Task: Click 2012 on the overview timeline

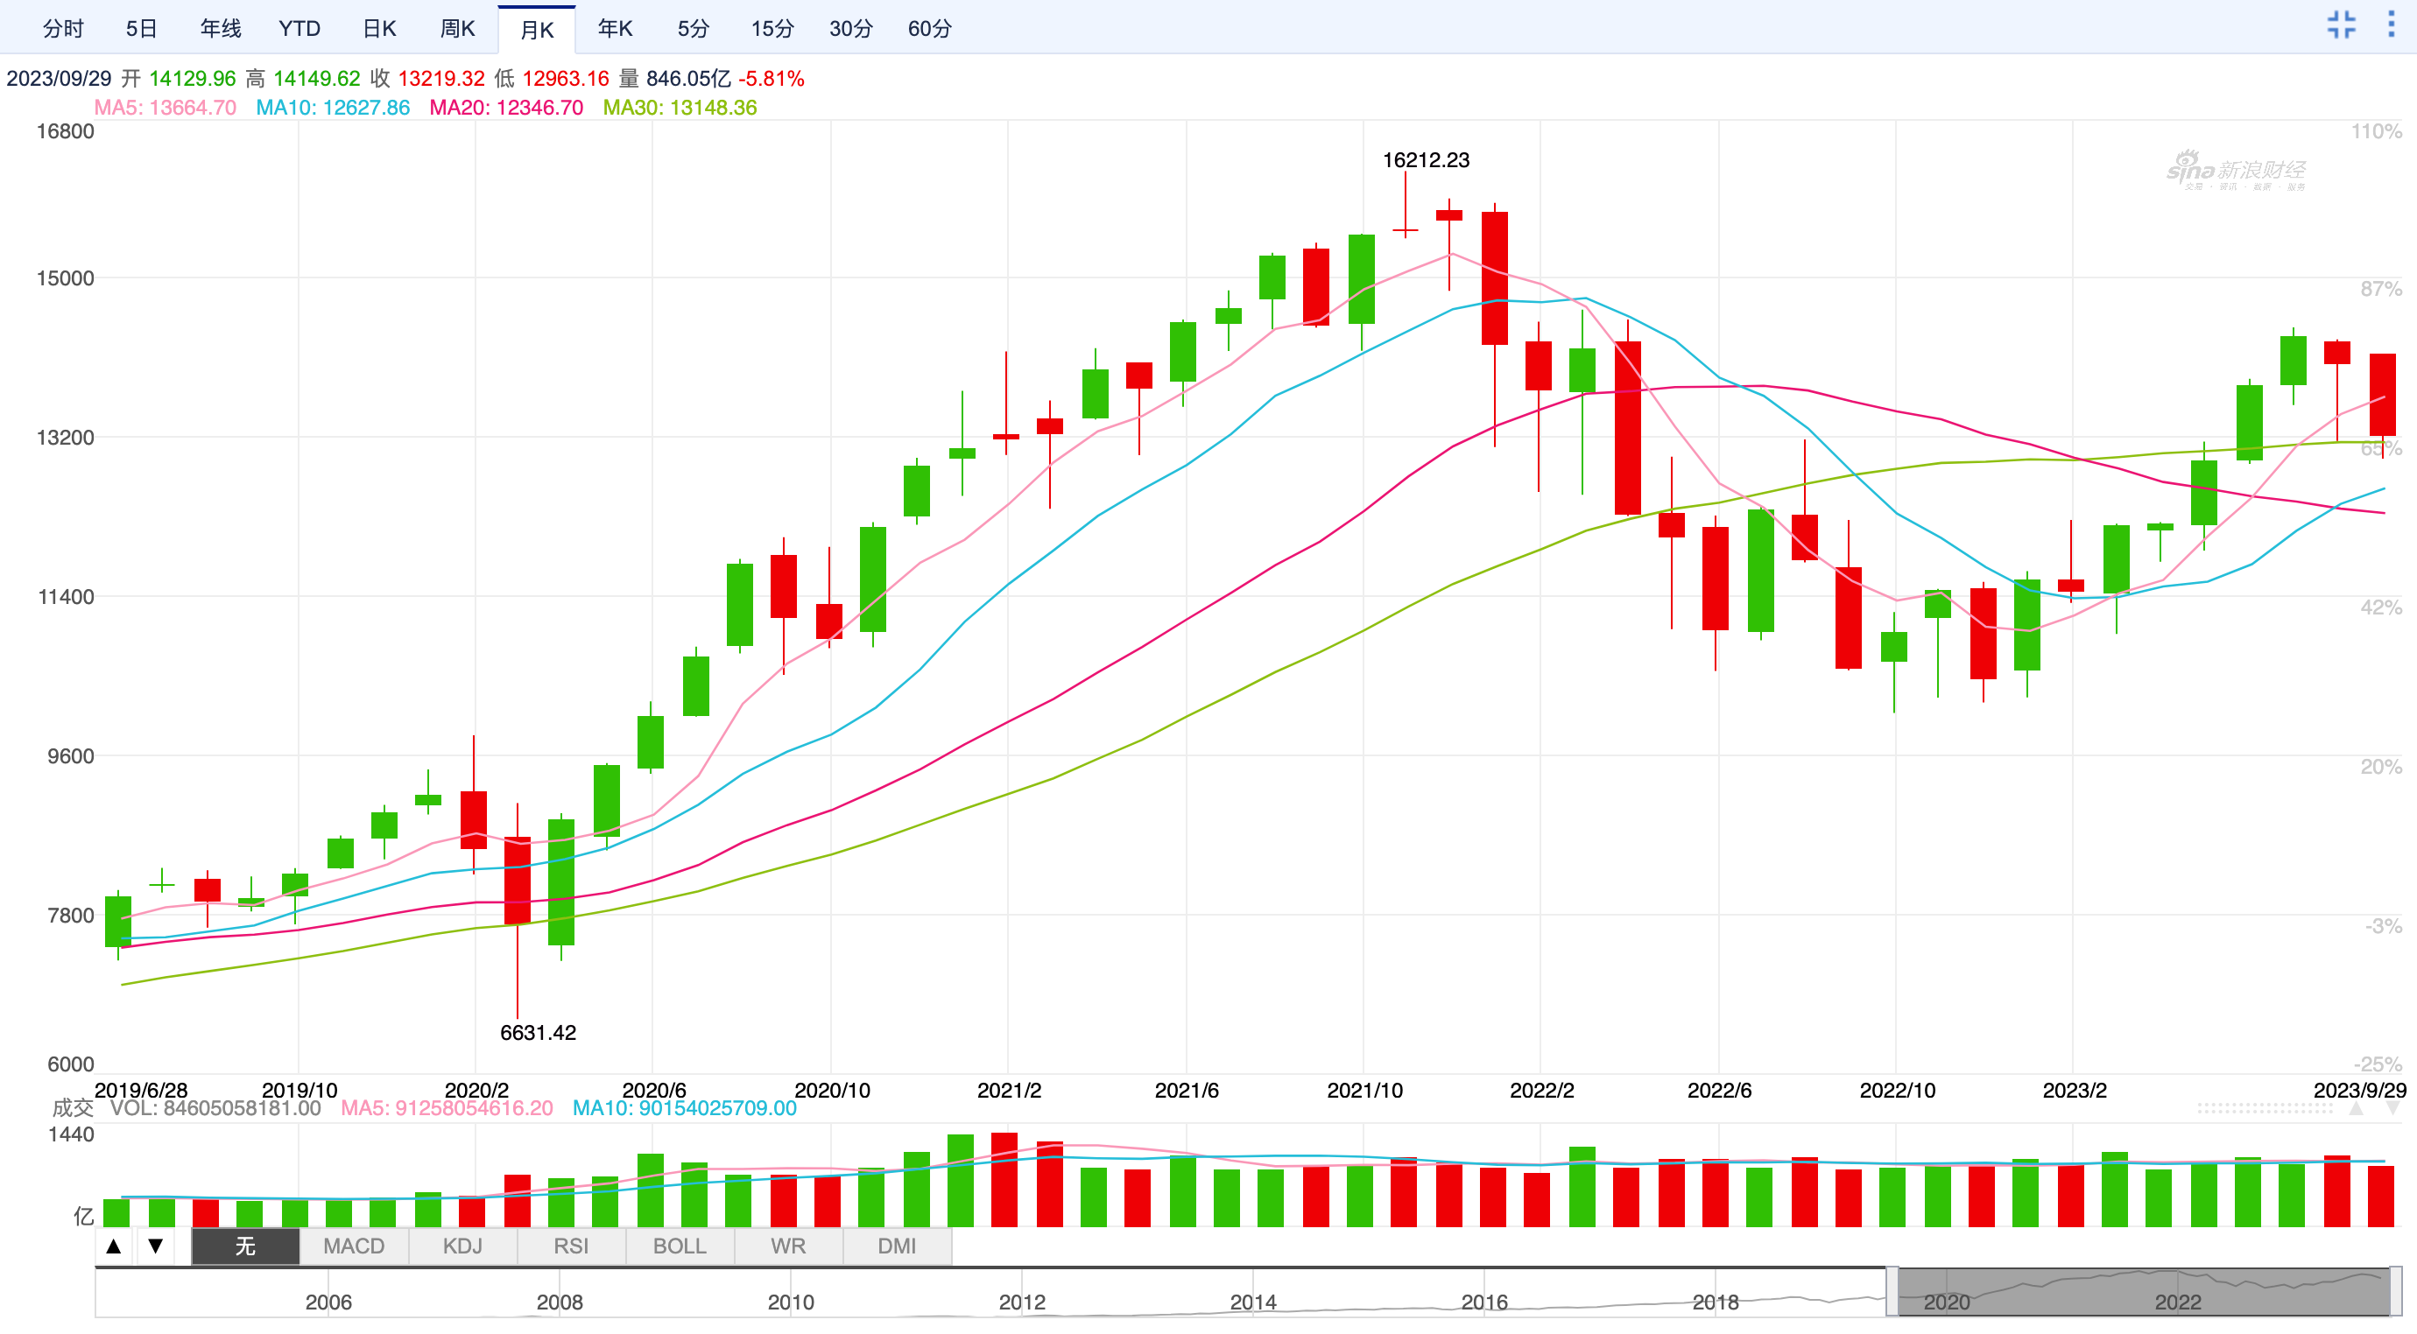Action: coord(1022,1302)
